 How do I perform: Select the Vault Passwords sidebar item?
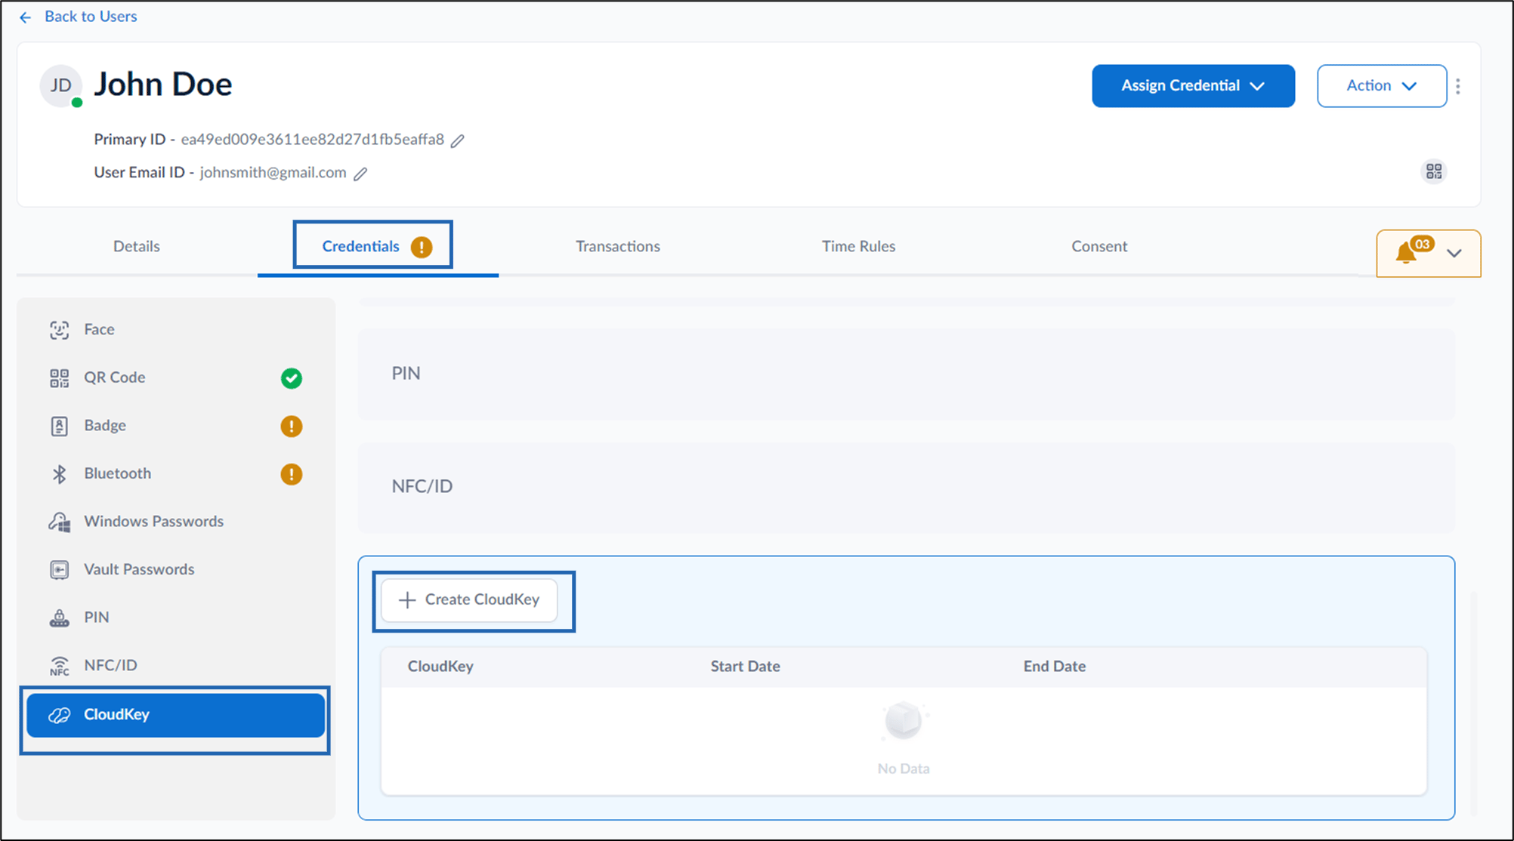(x=176, y=569)
